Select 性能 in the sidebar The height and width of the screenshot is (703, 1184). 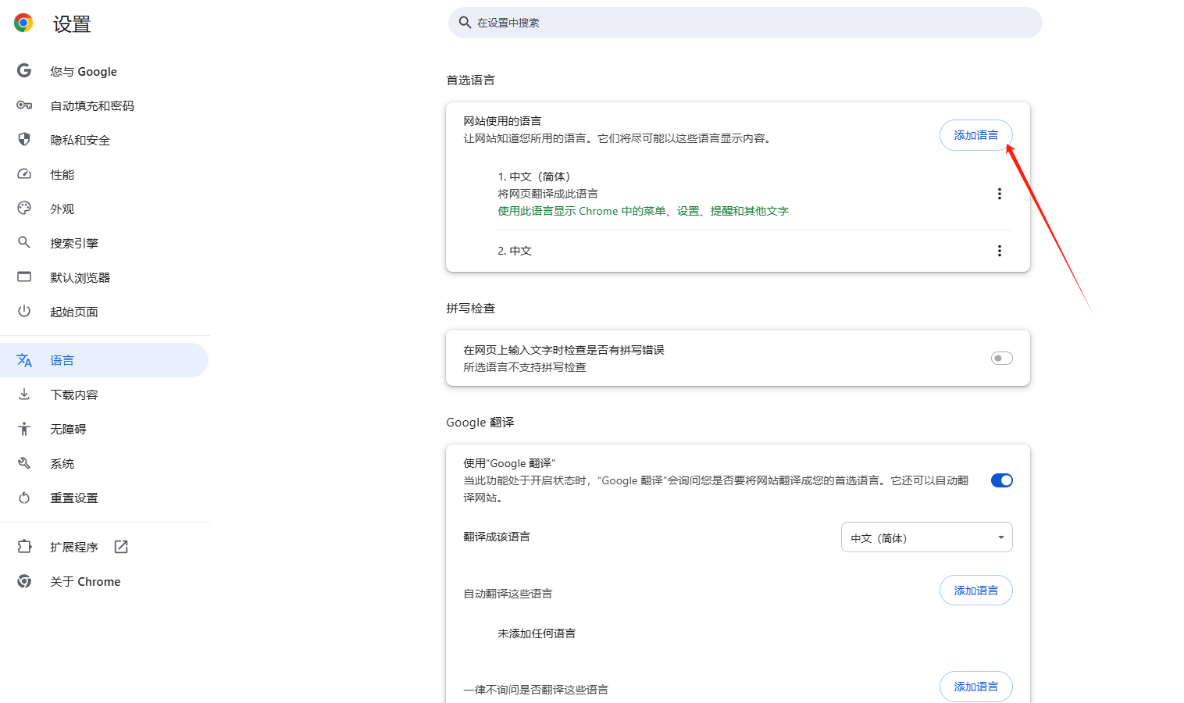pyautogui.click(x=105, y=174)
